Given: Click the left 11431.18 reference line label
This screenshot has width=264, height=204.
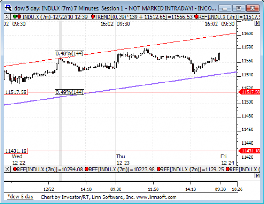Looking at the screenshot, I should tap(16, 151).
